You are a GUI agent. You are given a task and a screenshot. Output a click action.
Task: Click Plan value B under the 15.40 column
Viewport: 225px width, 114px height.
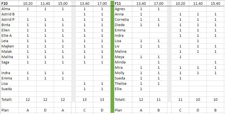coord(215,110)
